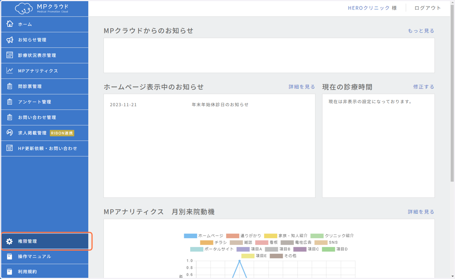
Task: Open 求人掲載管理 menu item
Action: (45, 133)
